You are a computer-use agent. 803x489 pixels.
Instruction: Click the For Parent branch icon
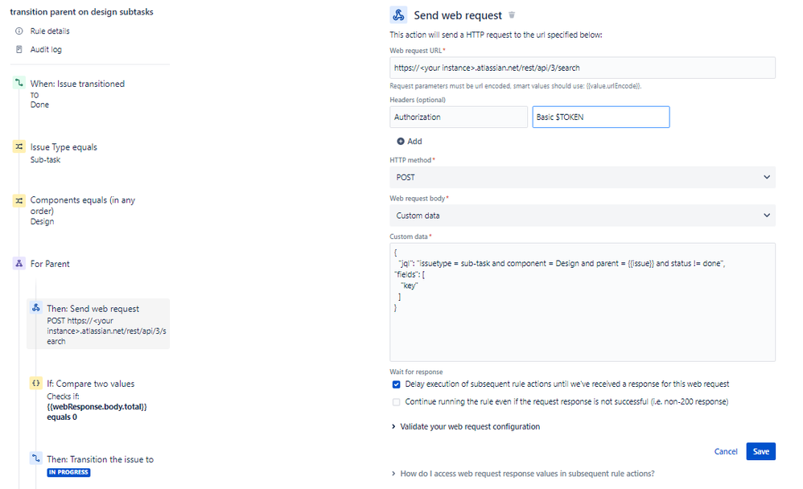point(19,264)
